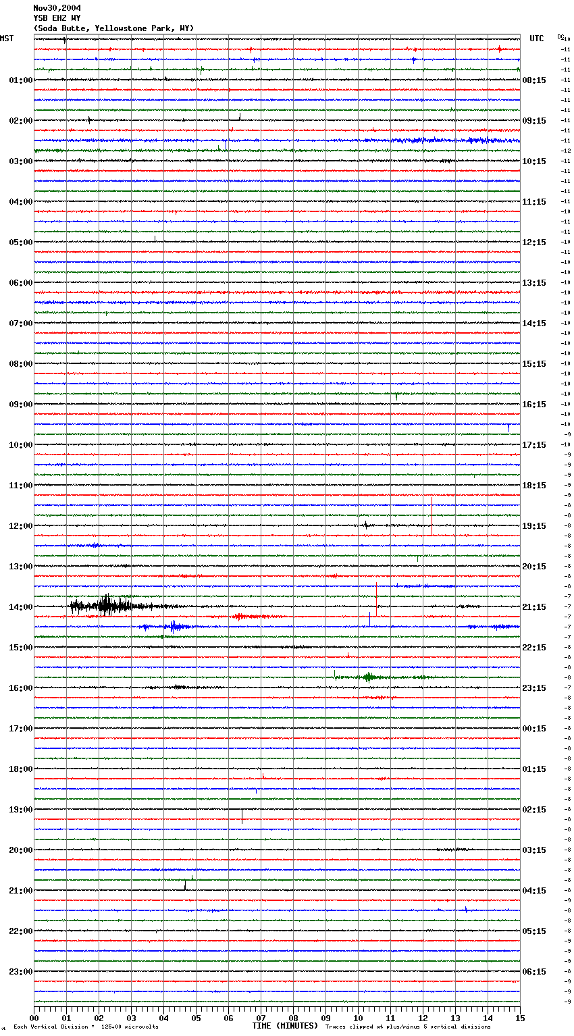The width and height of the screenshot is (574, 1036).
Task: Click the MST time label "06:00"
Action: (21, 283)
